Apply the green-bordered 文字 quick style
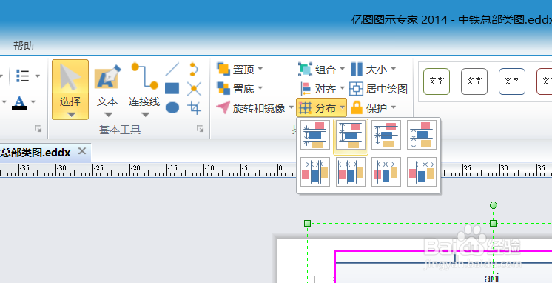 click(x=437, y=81)
